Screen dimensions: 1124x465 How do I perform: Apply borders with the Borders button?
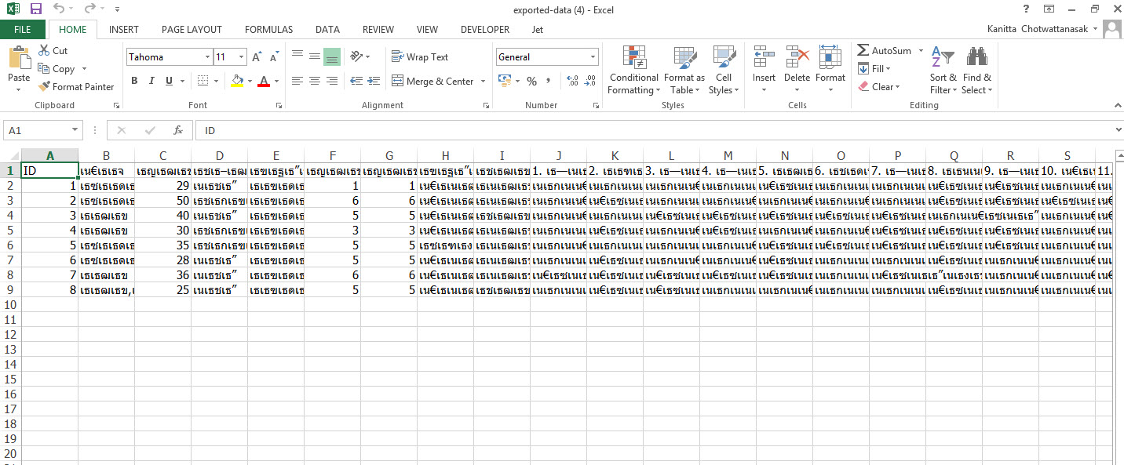coord(203,81)
